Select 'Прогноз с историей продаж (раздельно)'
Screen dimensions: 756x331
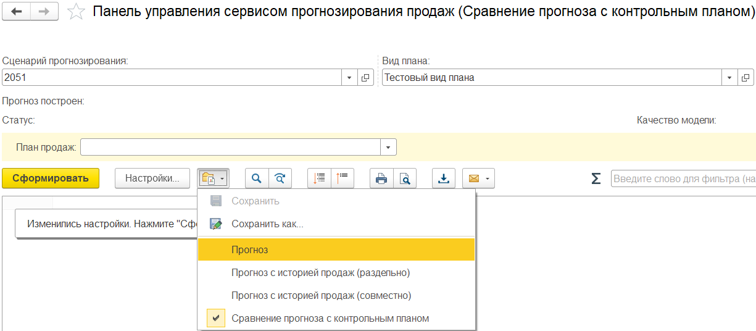click(320, 272)
